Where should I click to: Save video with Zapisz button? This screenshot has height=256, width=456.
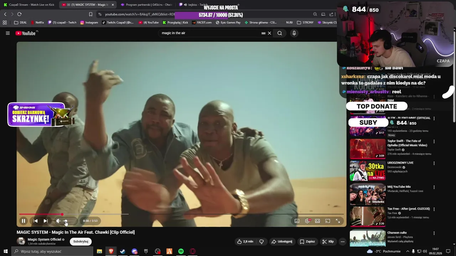[x=307, y=241]
